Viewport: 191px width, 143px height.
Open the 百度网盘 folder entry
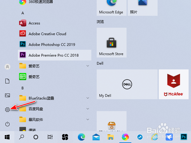click(x=55, y=109)
